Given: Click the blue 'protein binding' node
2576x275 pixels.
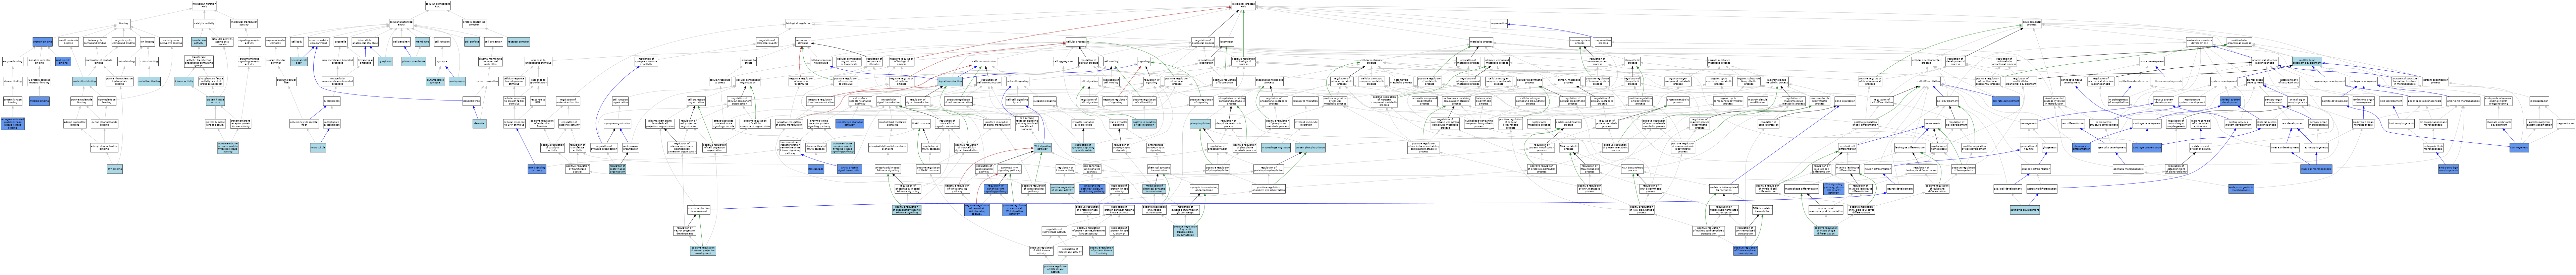Looking at the screenshot, I should point(43,42).
